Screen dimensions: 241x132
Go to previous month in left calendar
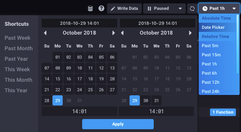coord(45,33)
